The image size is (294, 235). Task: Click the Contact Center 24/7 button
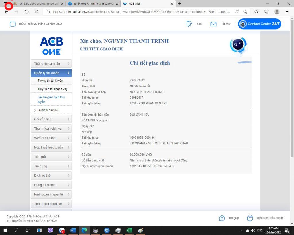click(260, 24)
